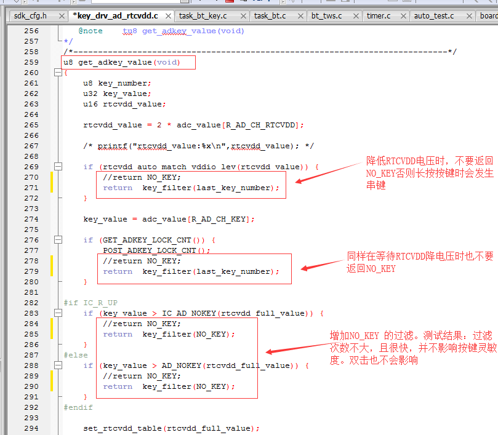Click the 'u16 rtcvdd_value;' declaration
The image size is (498, 435).
click(124, 104)
